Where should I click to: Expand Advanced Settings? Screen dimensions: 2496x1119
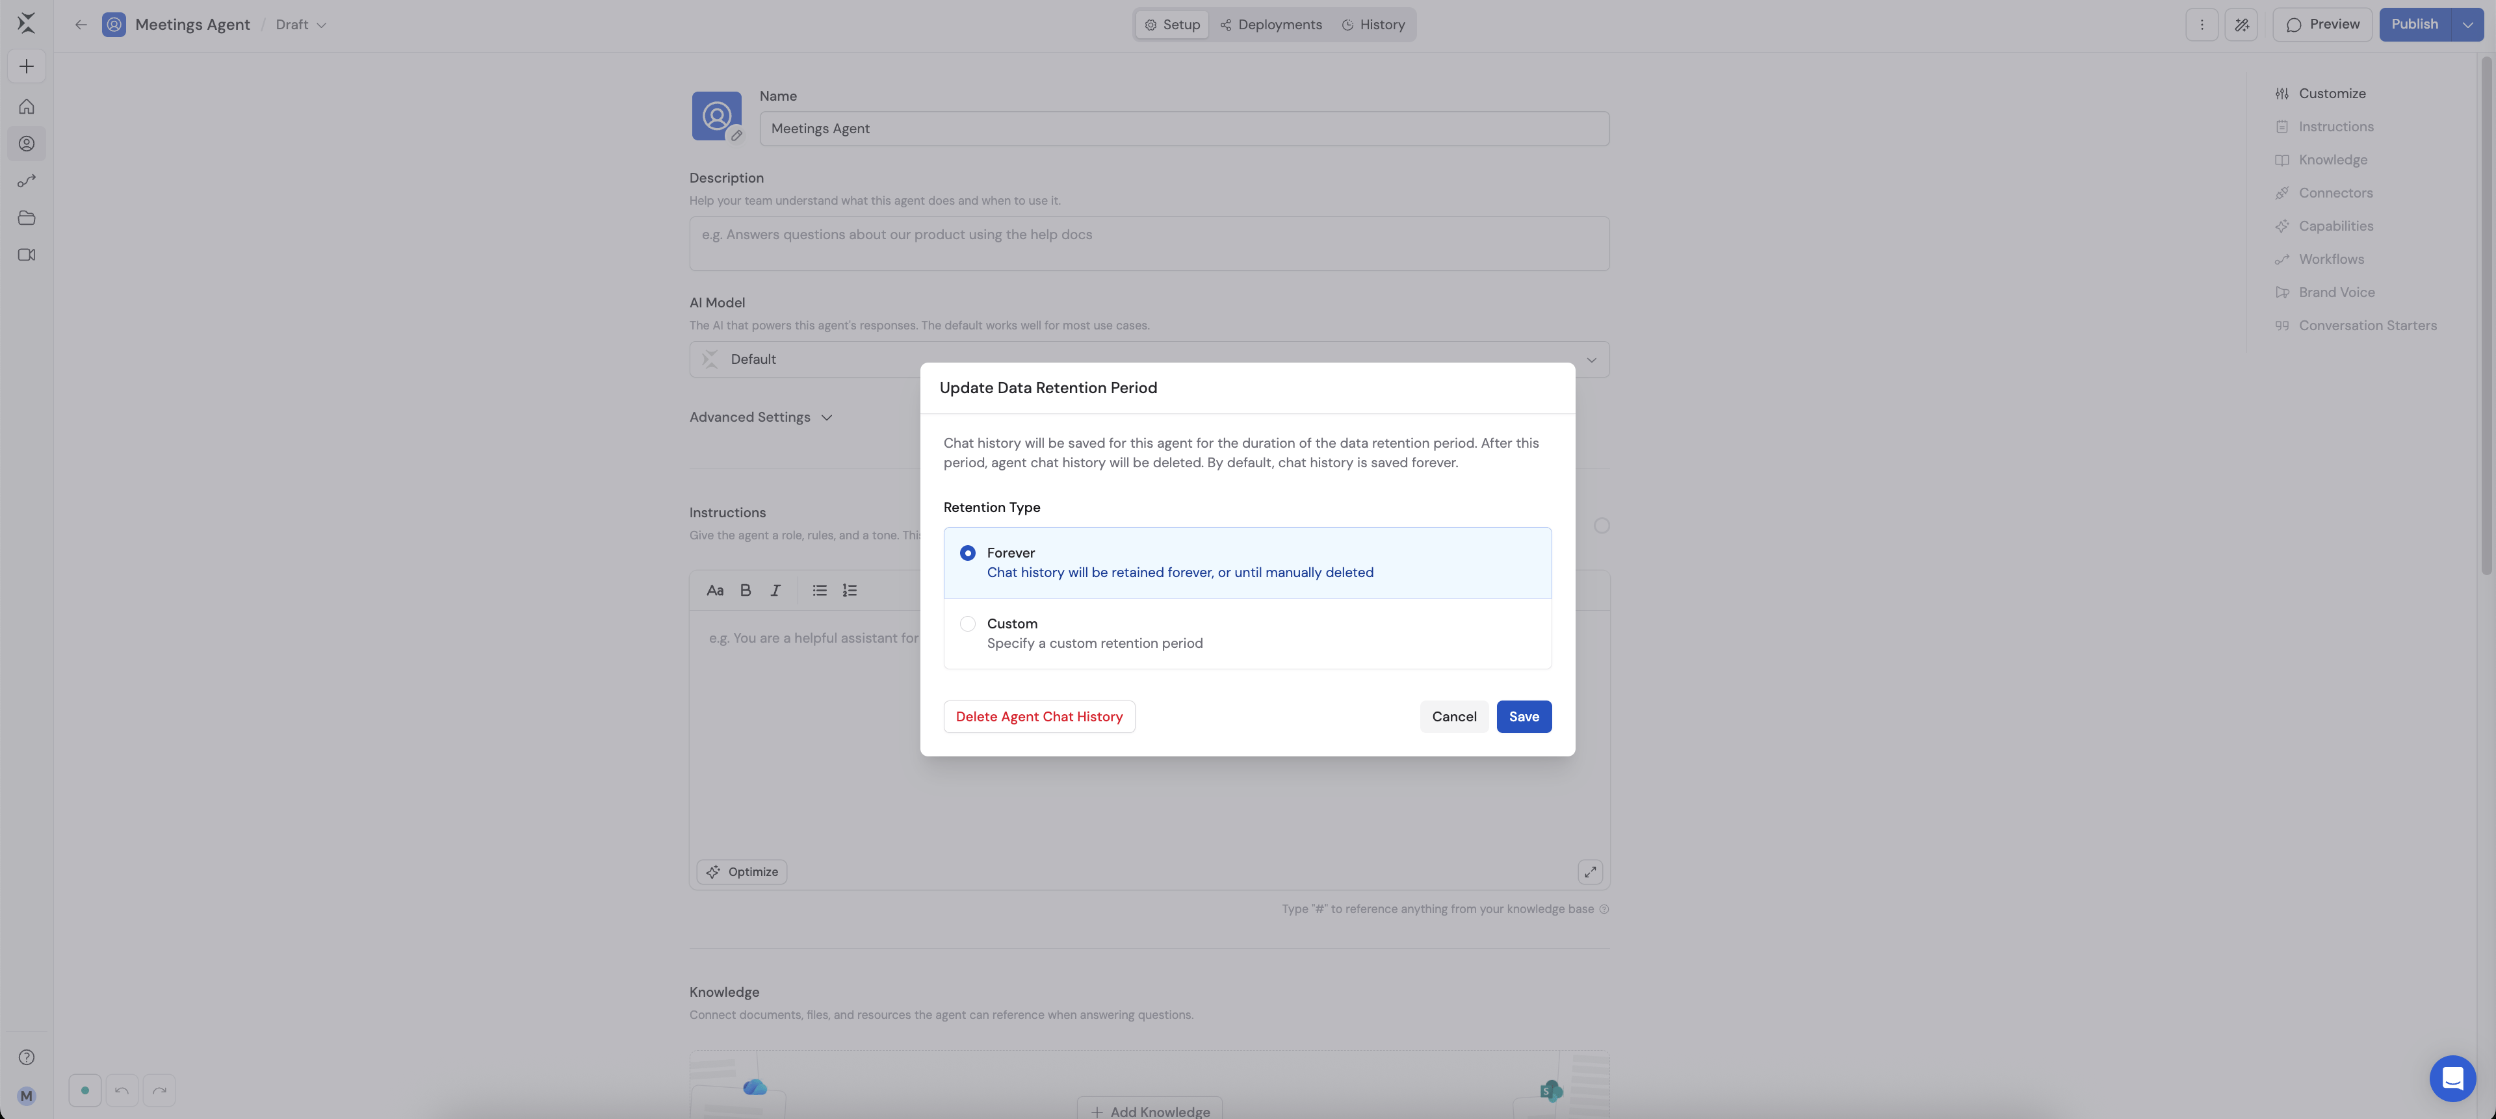coord(760,418)
